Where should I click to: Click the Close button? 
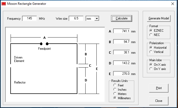[x=159, y=101]
